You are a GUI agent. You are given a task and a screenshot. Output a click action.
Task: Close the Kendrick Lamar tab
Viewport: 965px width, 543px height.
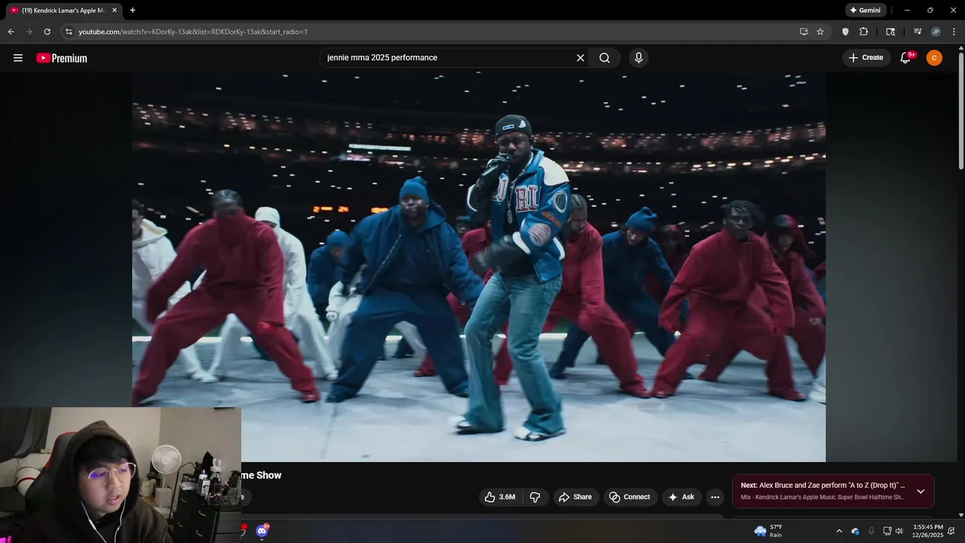tap(115, 11)
